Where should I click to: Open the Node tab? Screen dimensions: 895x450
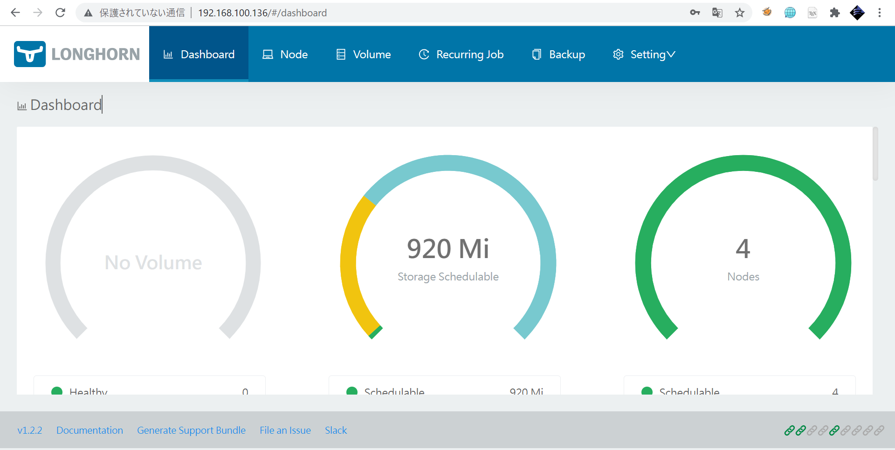point(285,55)
